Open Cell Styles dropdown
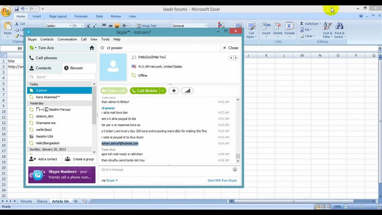382x215 pixels. coord(251,30)
